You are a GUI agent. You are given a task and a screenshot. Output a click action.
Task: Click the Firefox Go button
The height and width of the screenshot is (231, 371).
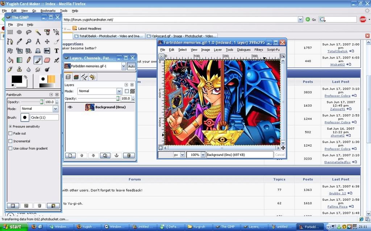(x=311, y=19)
